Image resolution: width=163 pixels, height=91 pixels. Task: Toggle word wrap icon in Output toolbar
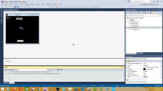pyautogui.click(x=61, y=70)
